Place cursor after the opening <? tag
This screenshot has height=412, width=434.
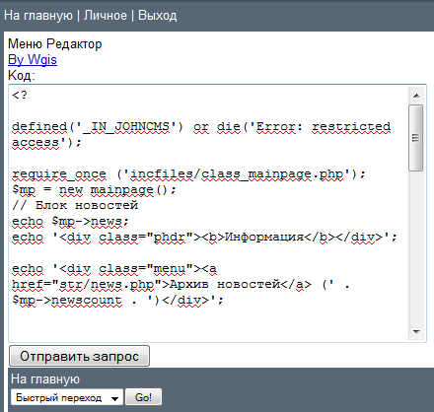click(28, 96)
